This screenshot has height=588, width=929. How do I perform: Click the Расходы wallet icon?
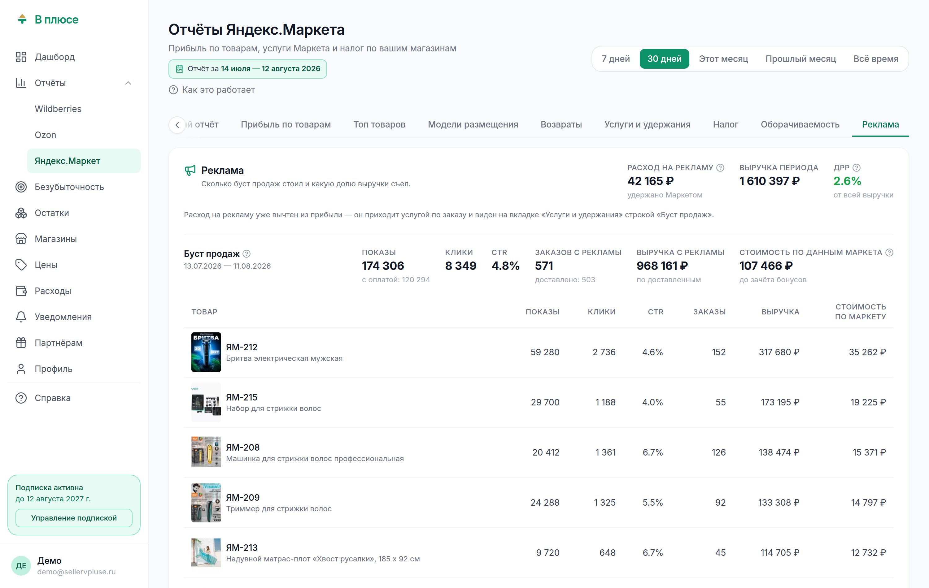21,291
